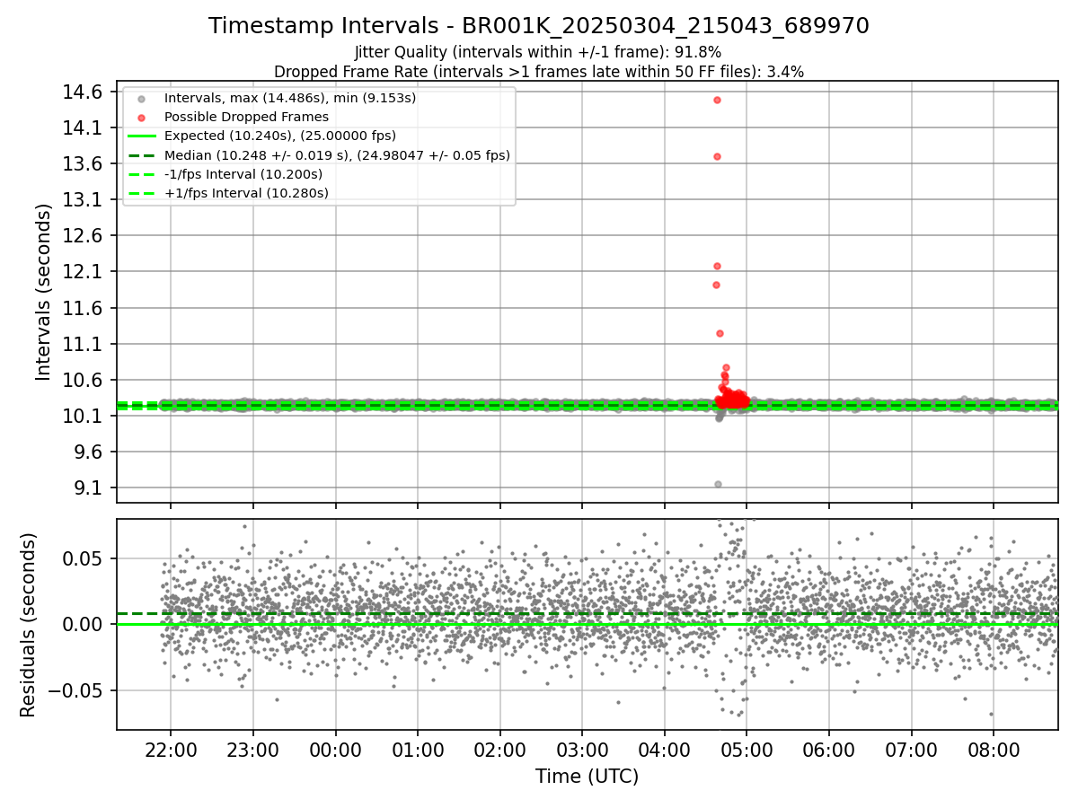Screen dimensions: 1078x808
Task: Click legend entry 'Intervals, max (14.486s), min (9.153s)'
Action: pos(290,98)
